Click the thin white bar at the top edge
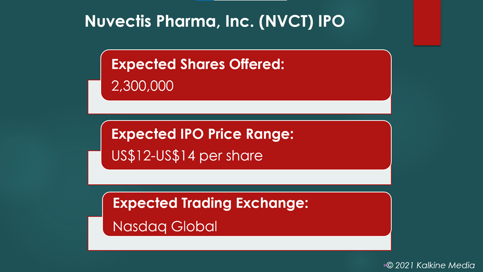483x272 pixels. [x=250, y=0]
